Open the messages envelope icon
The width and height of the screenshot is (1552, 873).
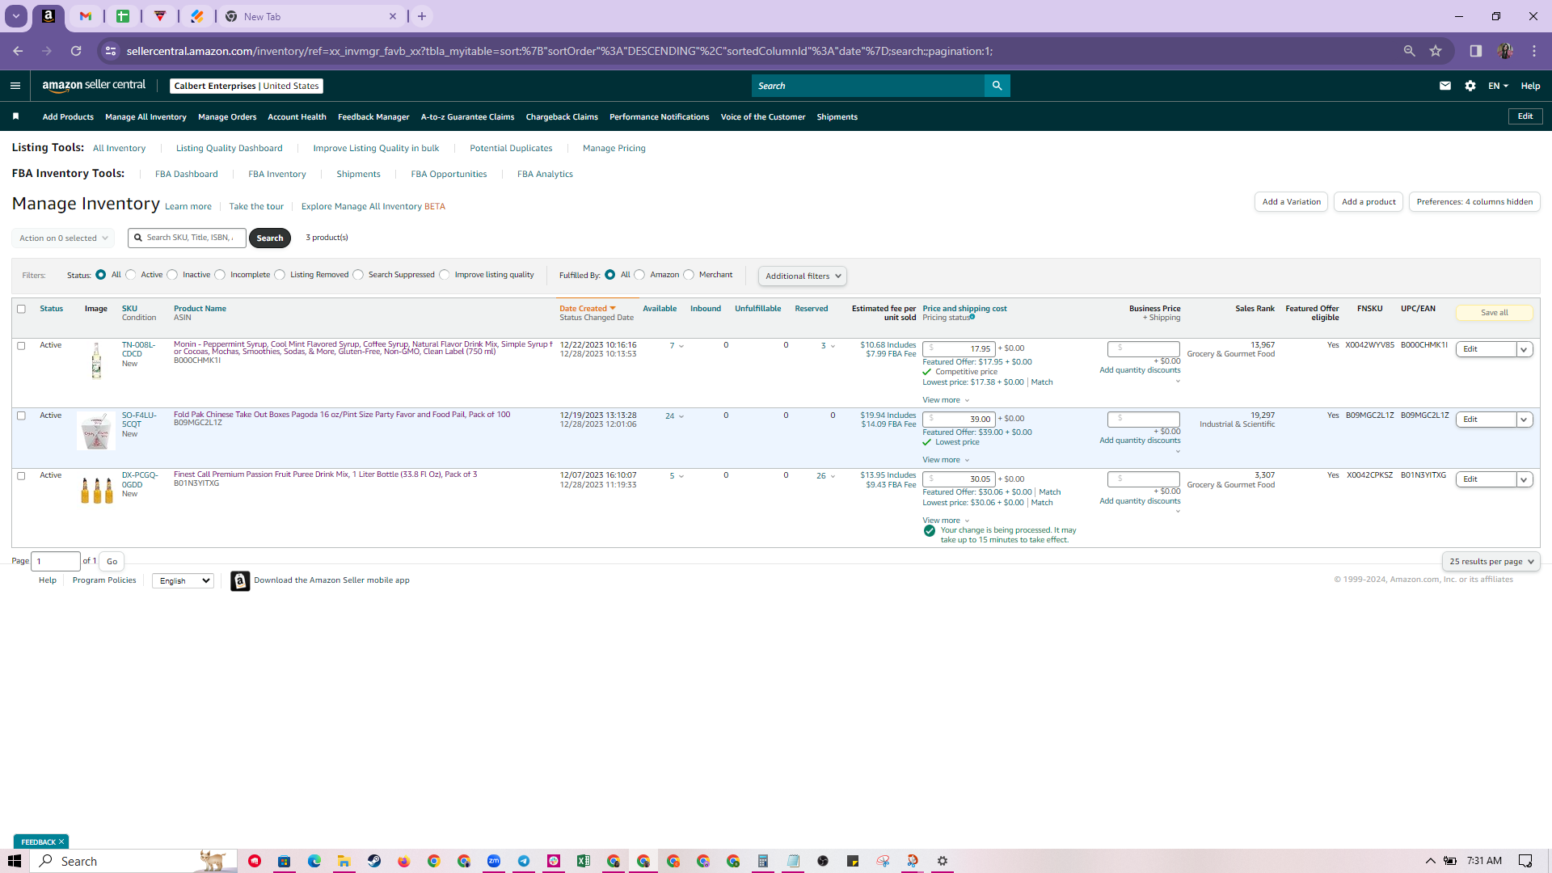pyautogui.click(x=1445, y=86)
